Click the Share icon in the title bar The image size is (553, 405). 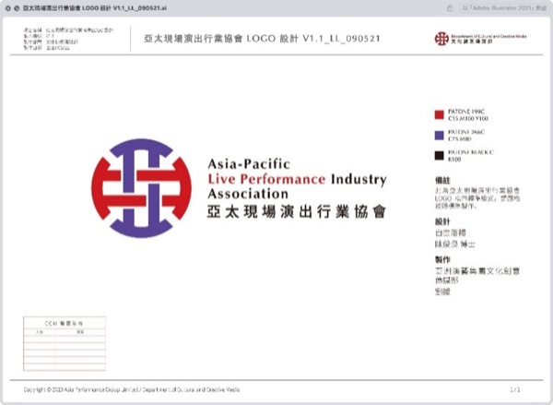450,8
